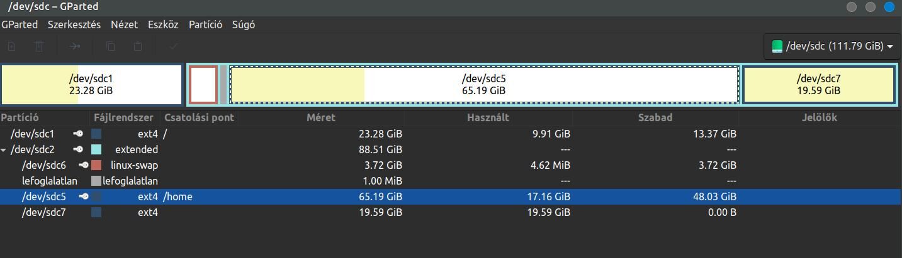This screenshot has height=258, width=902.
Task: Click the new partition toolbar icon
Action: [11, 46]
